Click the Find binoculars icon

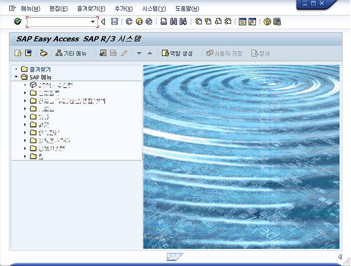point(174,22)
